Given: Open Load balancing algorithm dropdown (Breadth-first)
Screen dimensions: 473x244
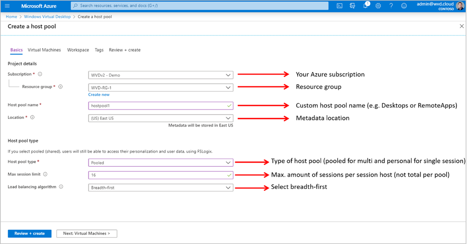Looking at the screenshot, I should point(161,188).
